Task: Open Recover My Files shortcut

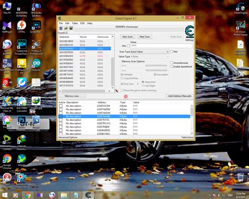Action: [7, 104]
